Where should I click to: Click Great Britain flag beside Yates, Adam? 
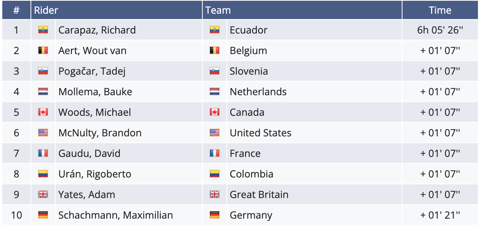[x=43, y=195]
